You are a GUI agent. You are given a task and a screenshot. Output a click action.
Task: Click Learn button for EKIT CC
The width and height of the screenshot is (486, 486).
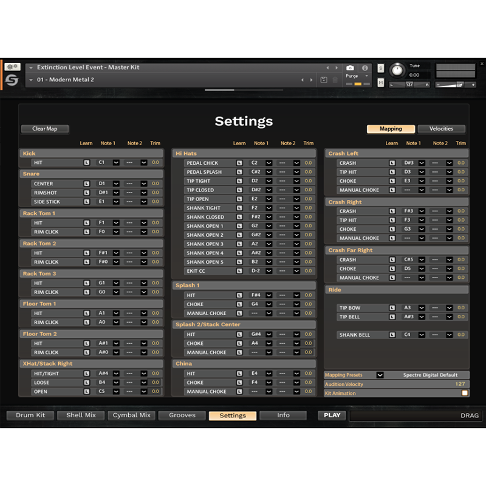239,271
